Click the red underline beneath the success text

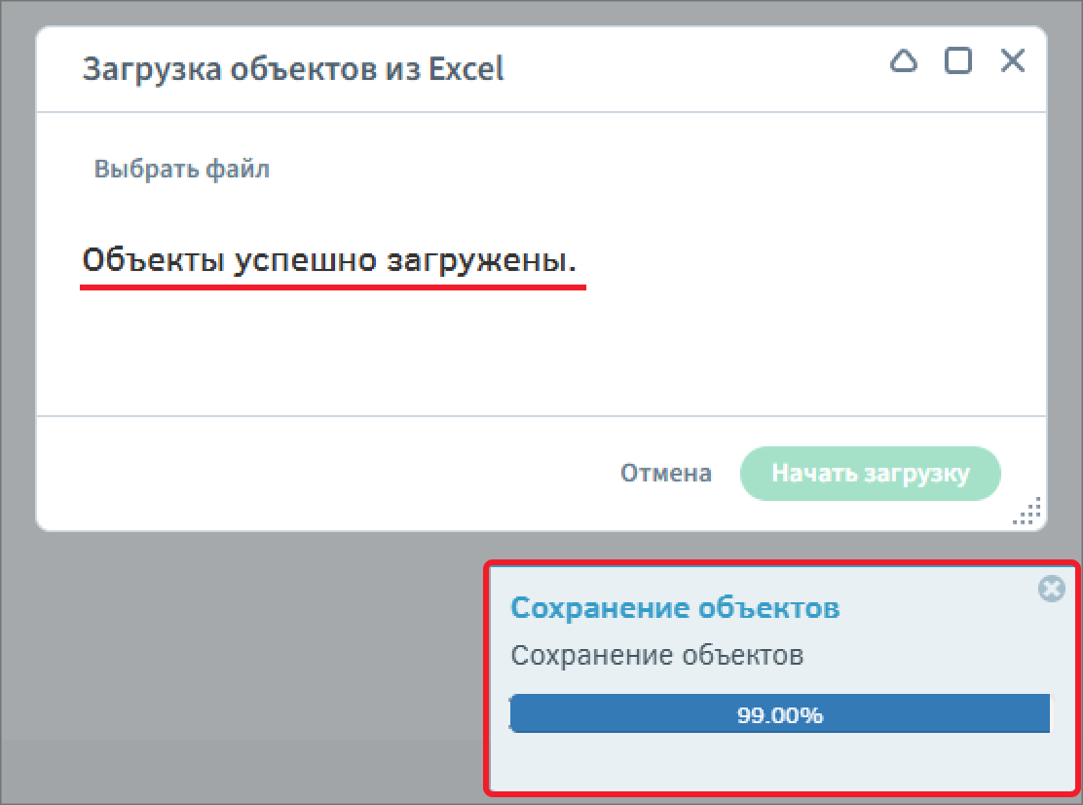click(x=333, y=287)
